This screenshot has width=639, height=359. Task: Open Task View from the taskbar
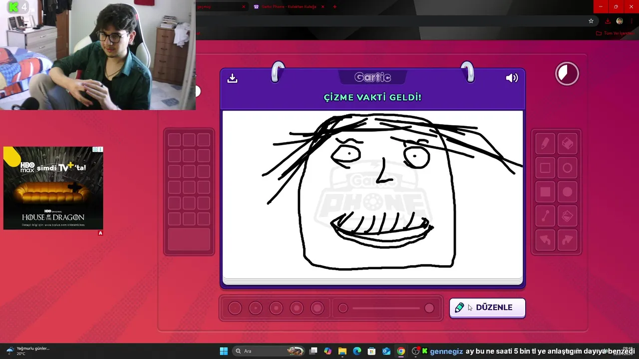pos(313,351)
